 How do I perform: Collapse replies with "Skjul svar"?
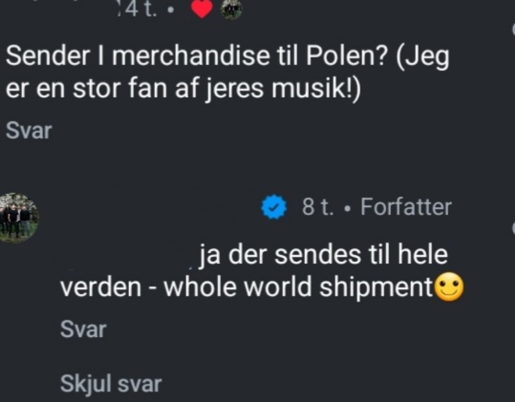click(111, 384)
